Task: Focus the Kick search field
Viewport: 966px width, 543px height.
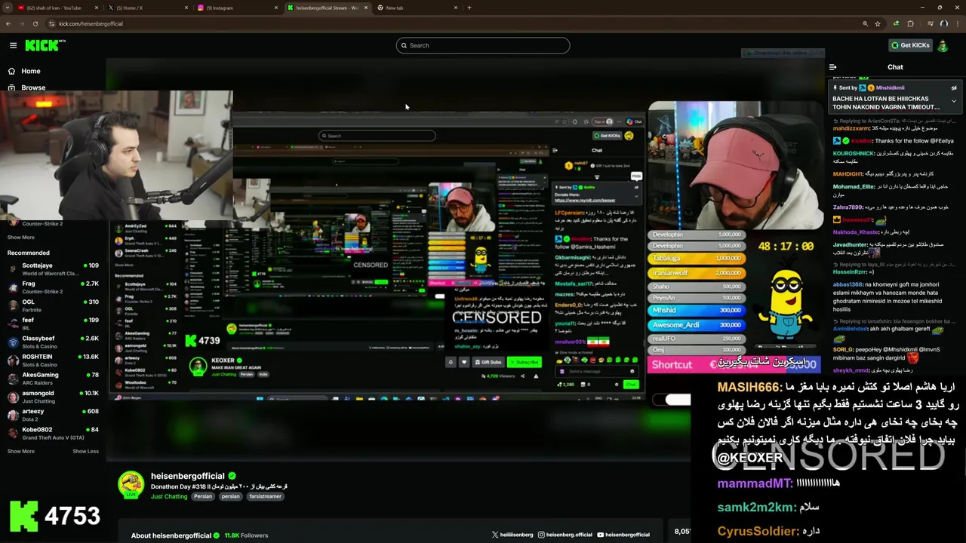Action: (483, 45)
